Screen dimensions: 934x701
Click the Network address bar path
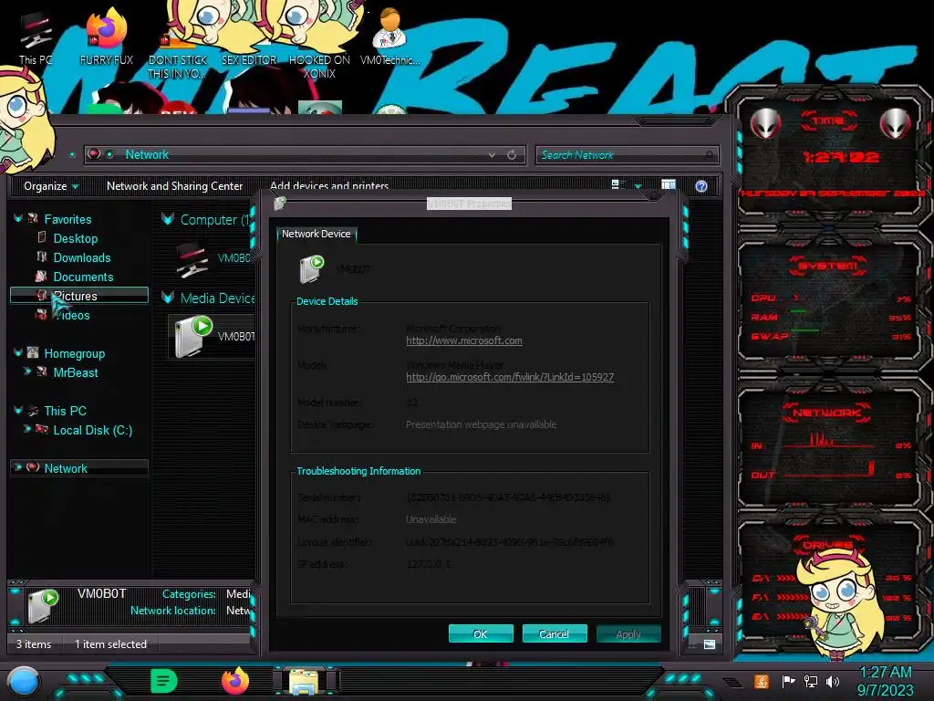coord(147,155)
